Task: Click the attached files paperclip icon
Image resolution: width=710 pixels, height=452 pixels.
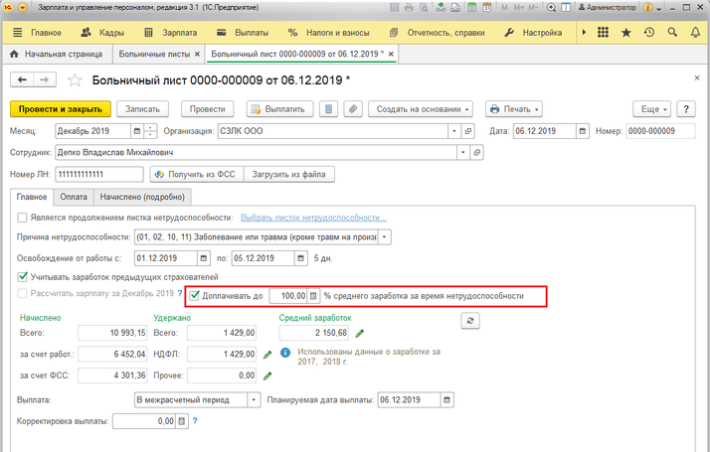Action: 351,108
